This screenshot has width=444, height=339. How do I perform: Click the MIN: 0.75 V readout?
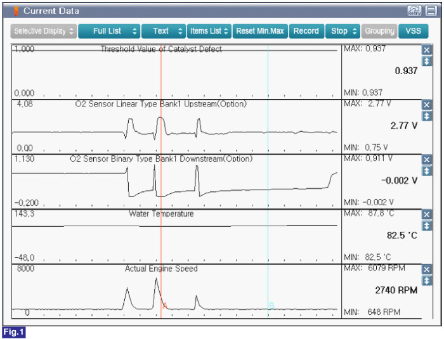[366, 148]
